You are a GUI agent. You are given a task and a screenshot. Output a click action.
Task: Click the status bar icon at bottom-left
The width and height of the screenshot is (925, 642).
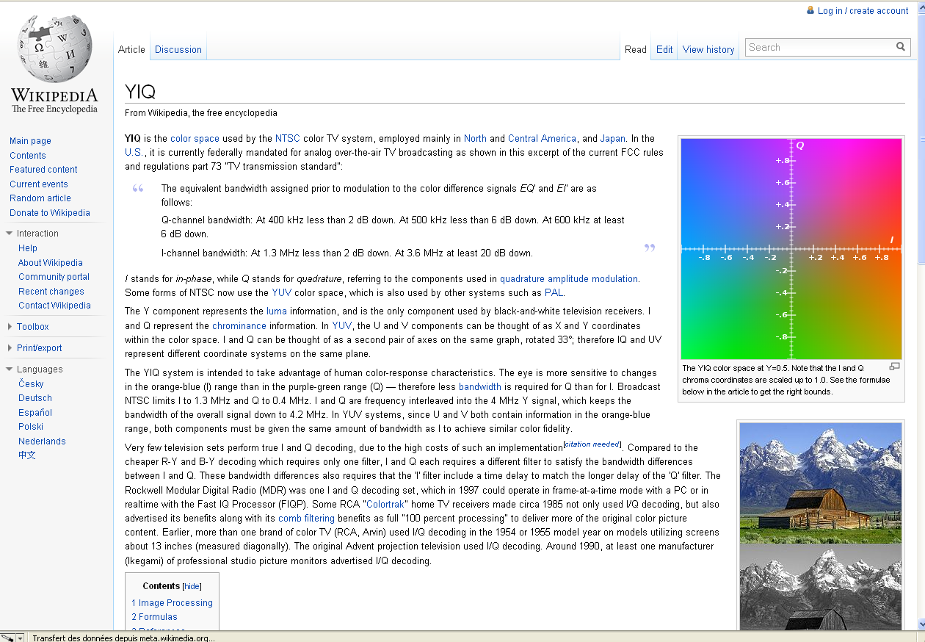[x=7, y=638]
